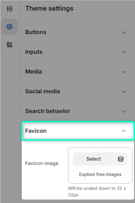The width and height of the screenshot is (135, 203).
Task: Open the App embeds icon in sidebar
Action: click(10, 45)
